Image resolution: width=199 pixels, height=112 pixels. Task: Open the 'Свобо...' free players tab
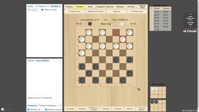31,6
